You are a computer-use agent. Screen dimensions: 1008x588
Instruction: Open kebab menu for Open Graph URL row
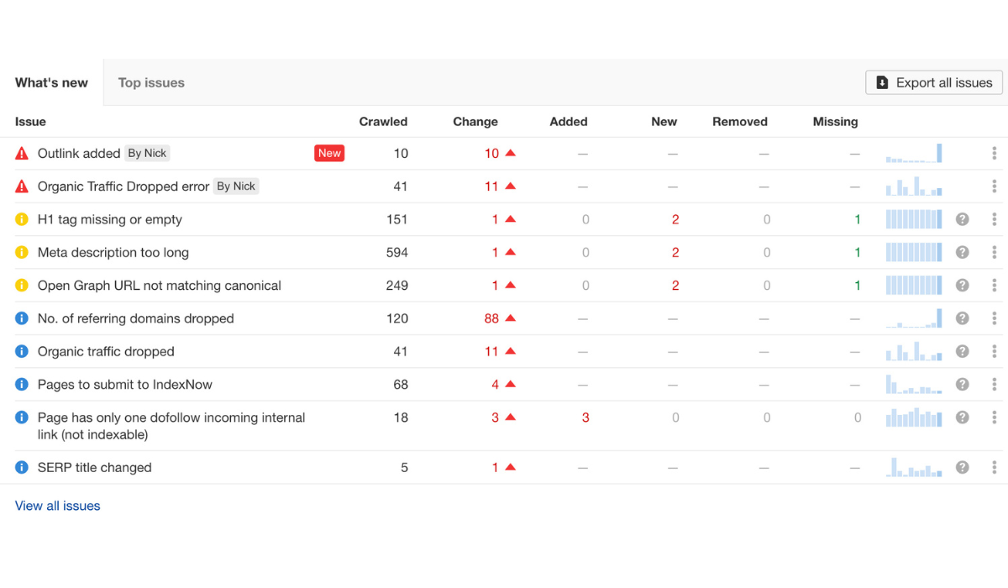[994, 286]
